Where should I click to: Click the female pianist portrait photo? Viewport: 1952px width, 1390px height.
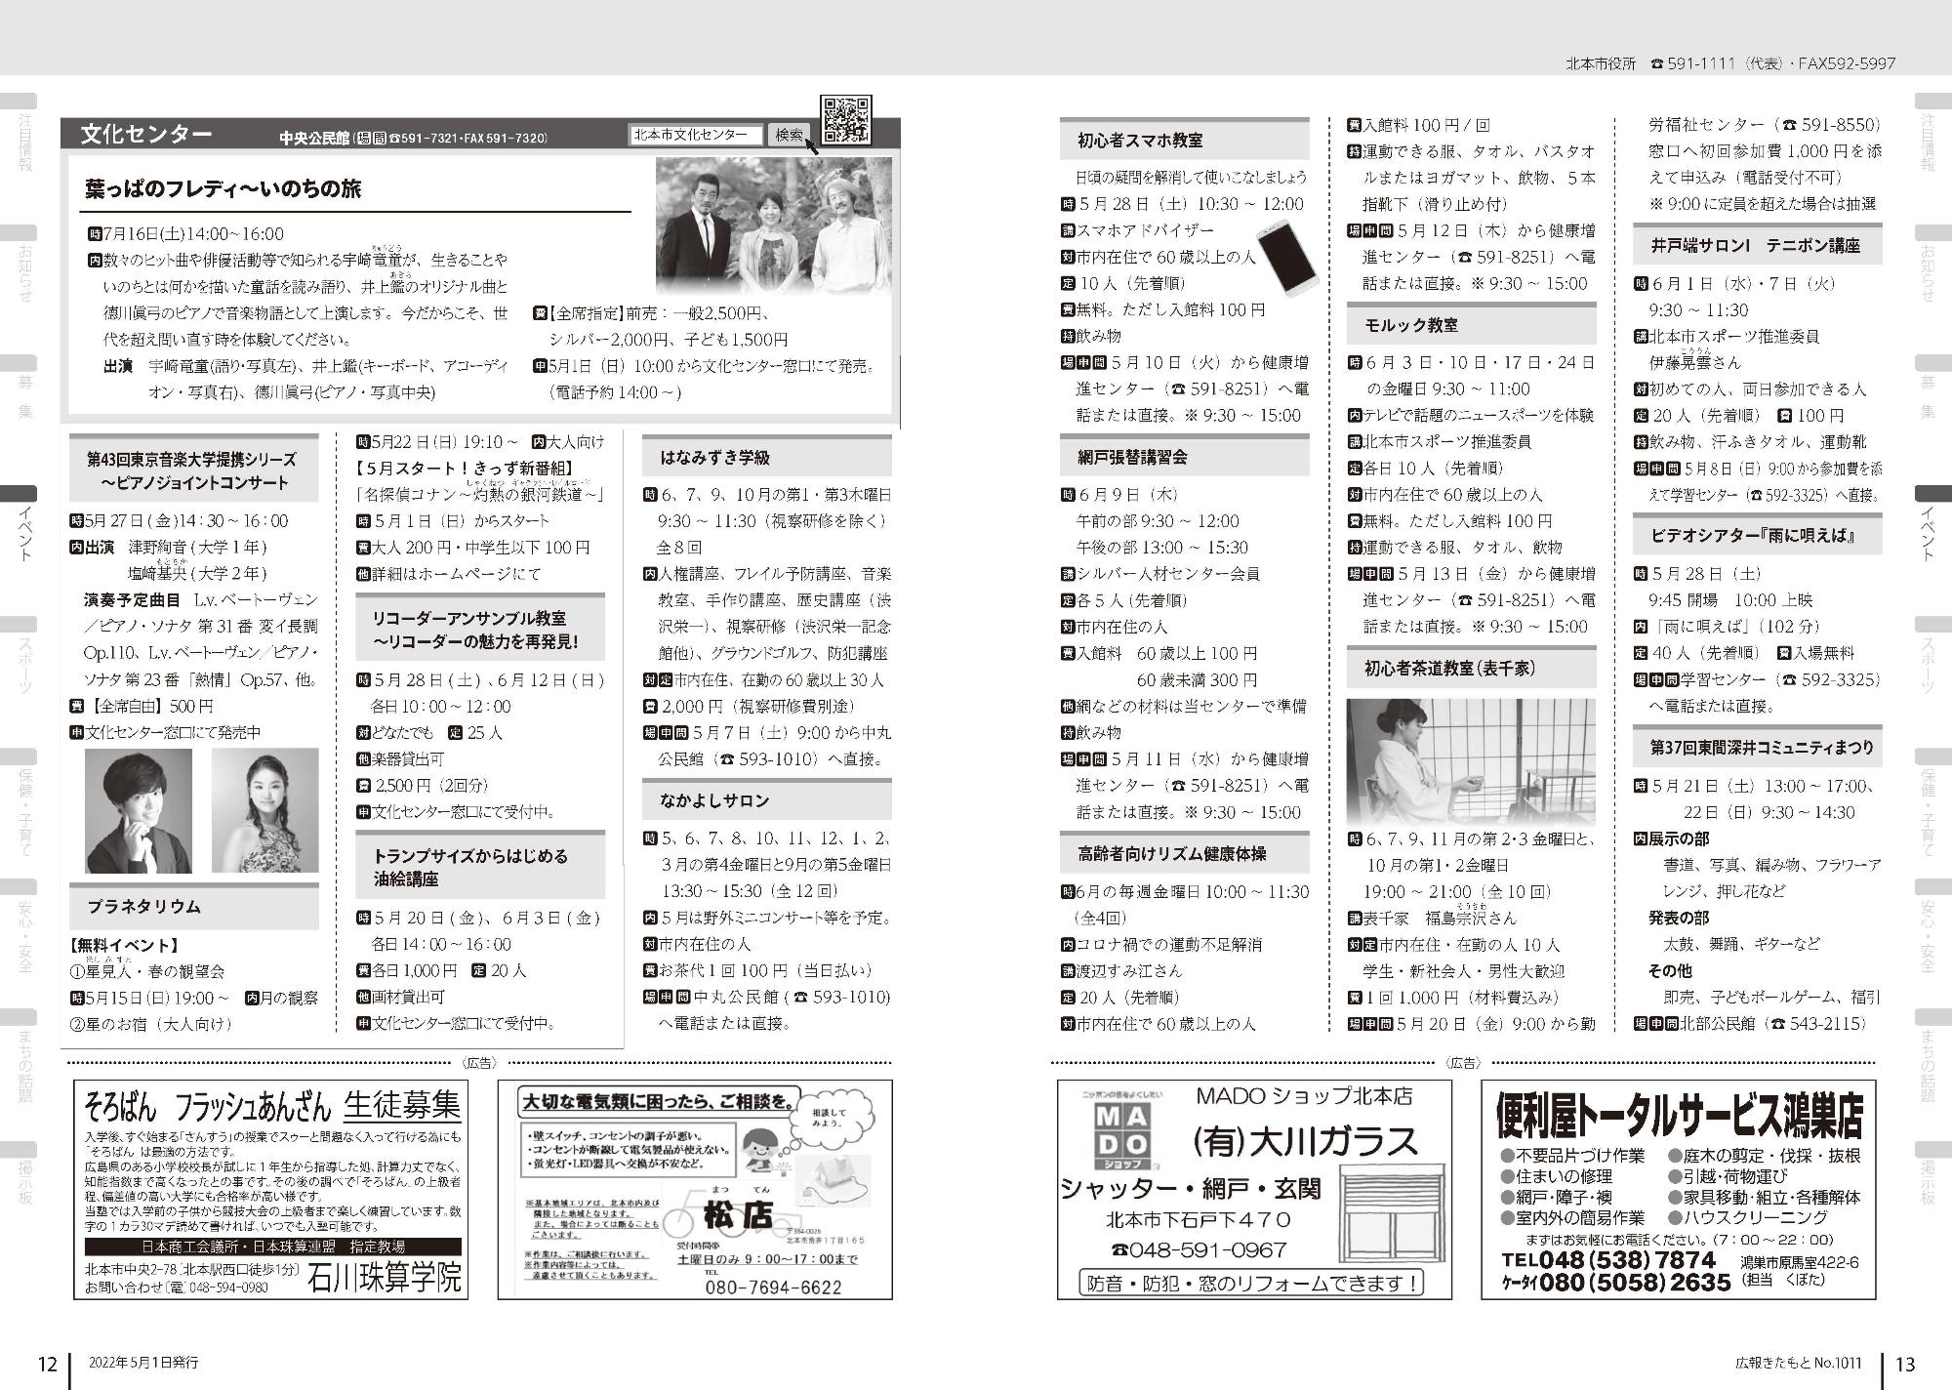(x=264, y=810)
